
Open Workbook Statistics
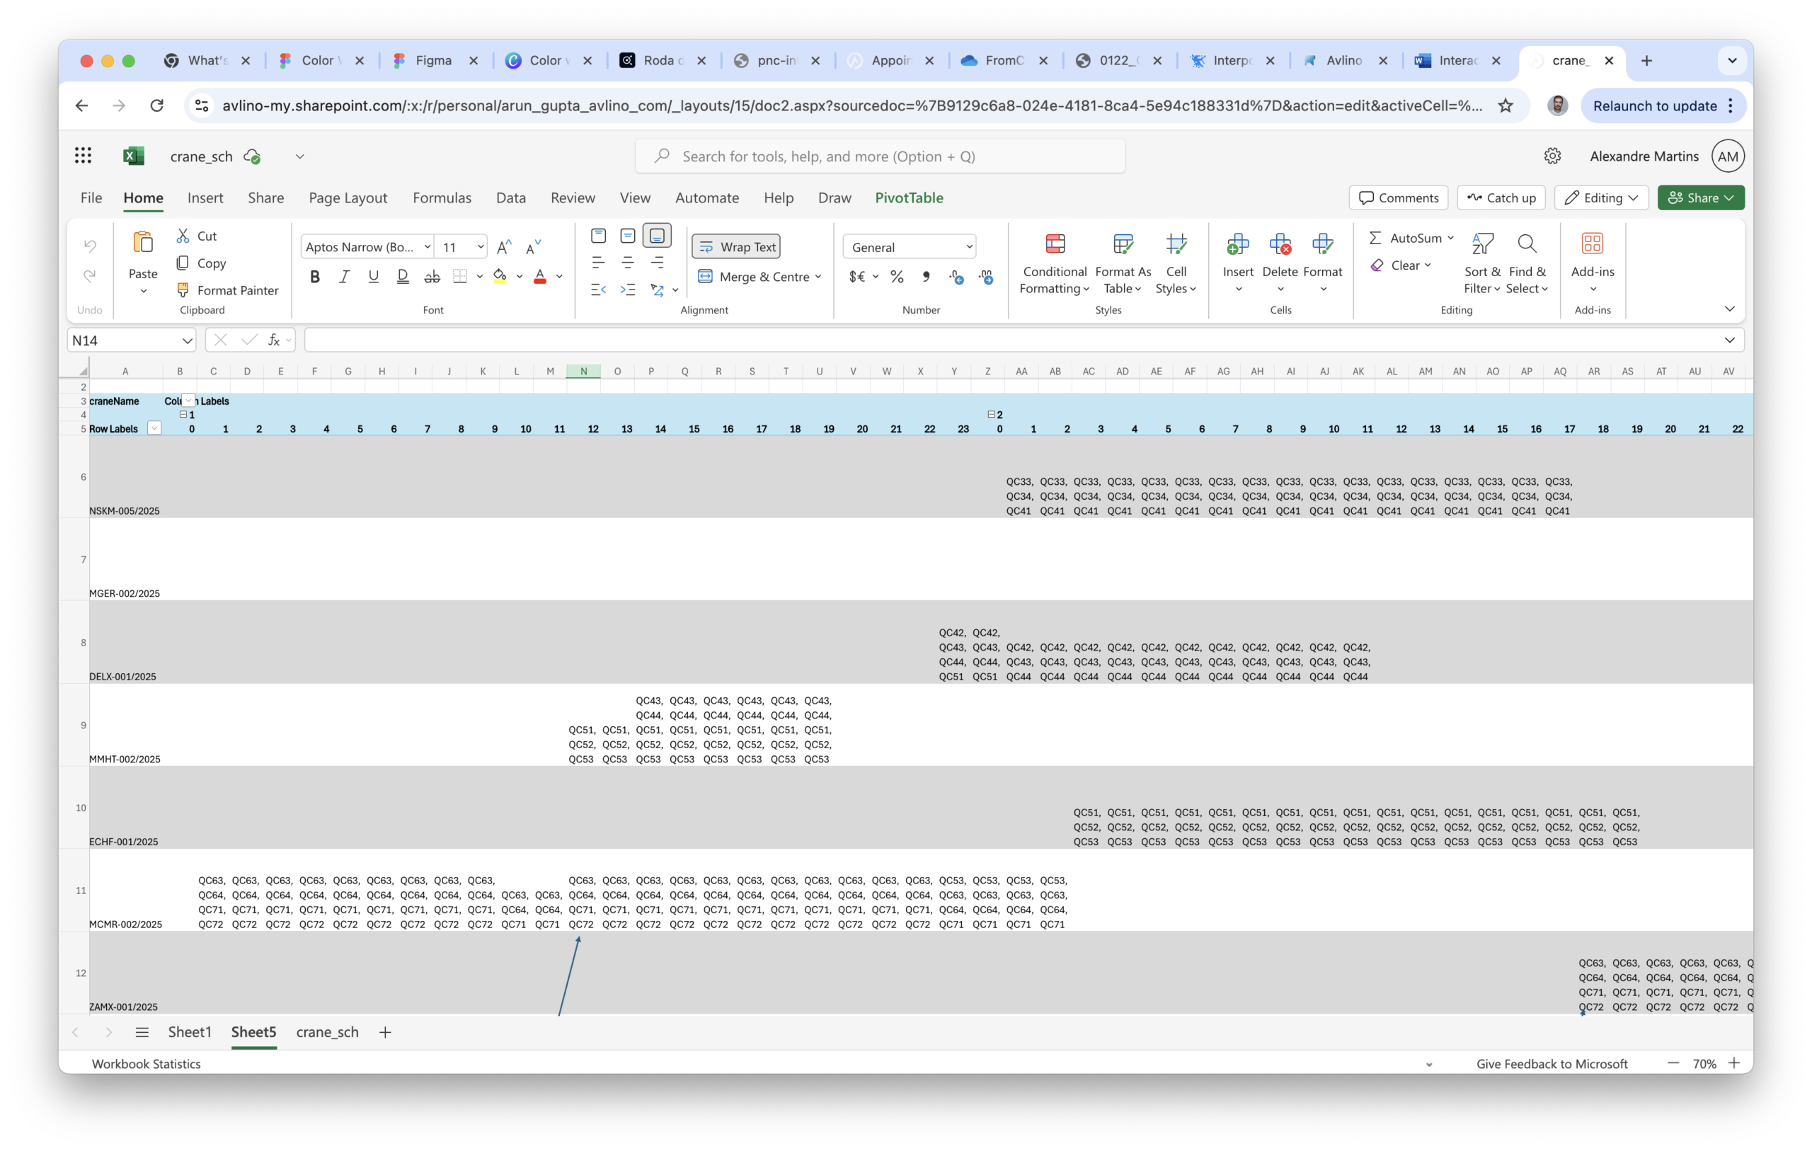(146, 1064)
